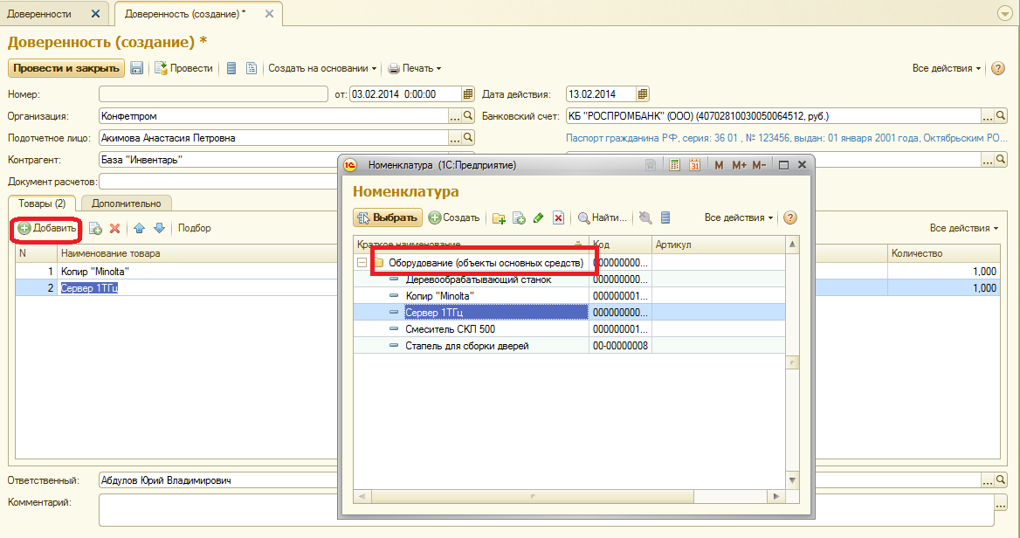
Task: Click the Найти... search button
Action: pos(603,218)
